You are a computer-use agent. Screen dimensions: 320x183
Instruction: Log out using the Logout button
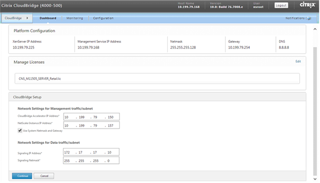pos(281,5)
